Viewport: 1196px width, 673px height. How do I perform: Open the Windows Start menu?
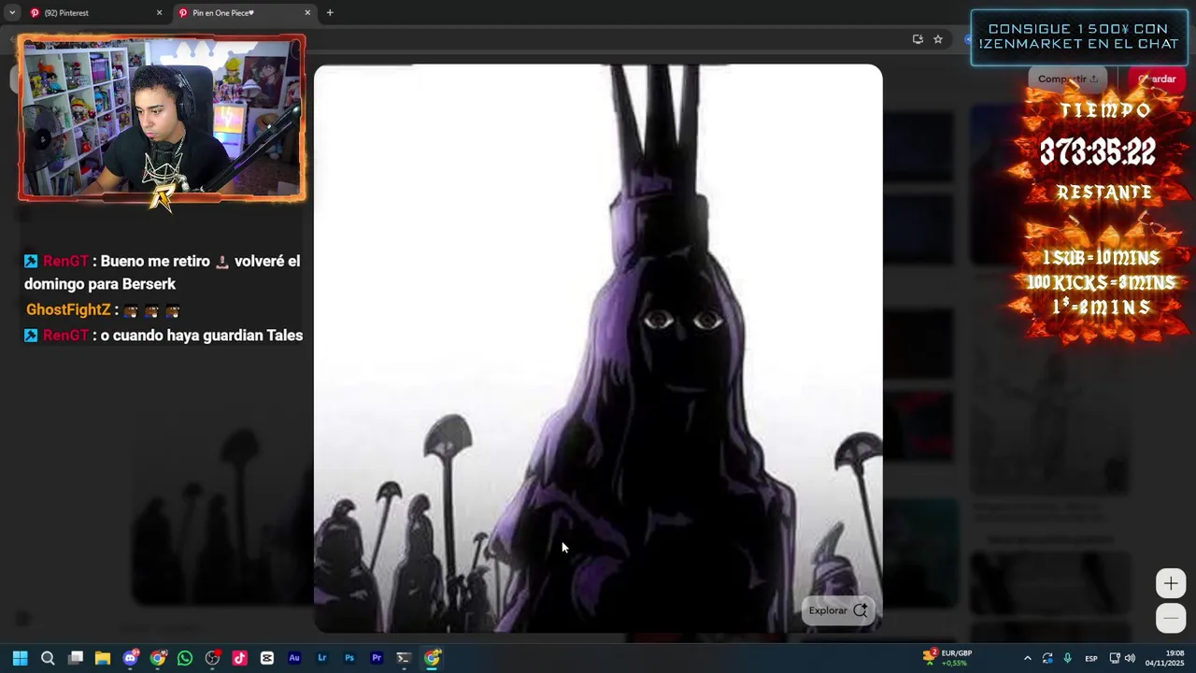pos(20,658)
